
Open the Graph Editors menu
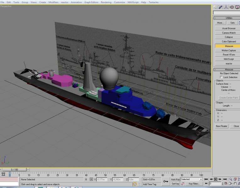(x=91, y=2)
